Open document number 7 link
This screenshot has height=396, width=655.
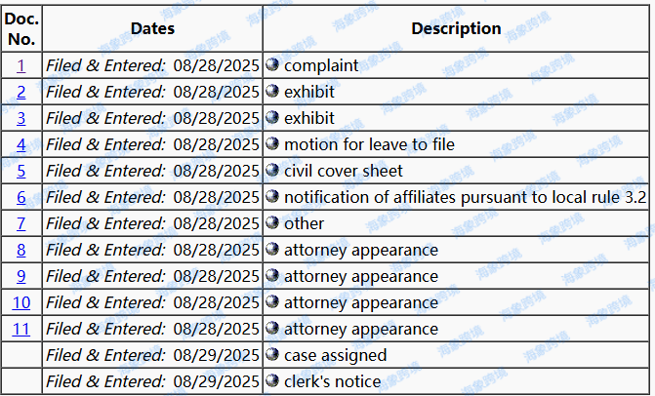pos(21,224)
